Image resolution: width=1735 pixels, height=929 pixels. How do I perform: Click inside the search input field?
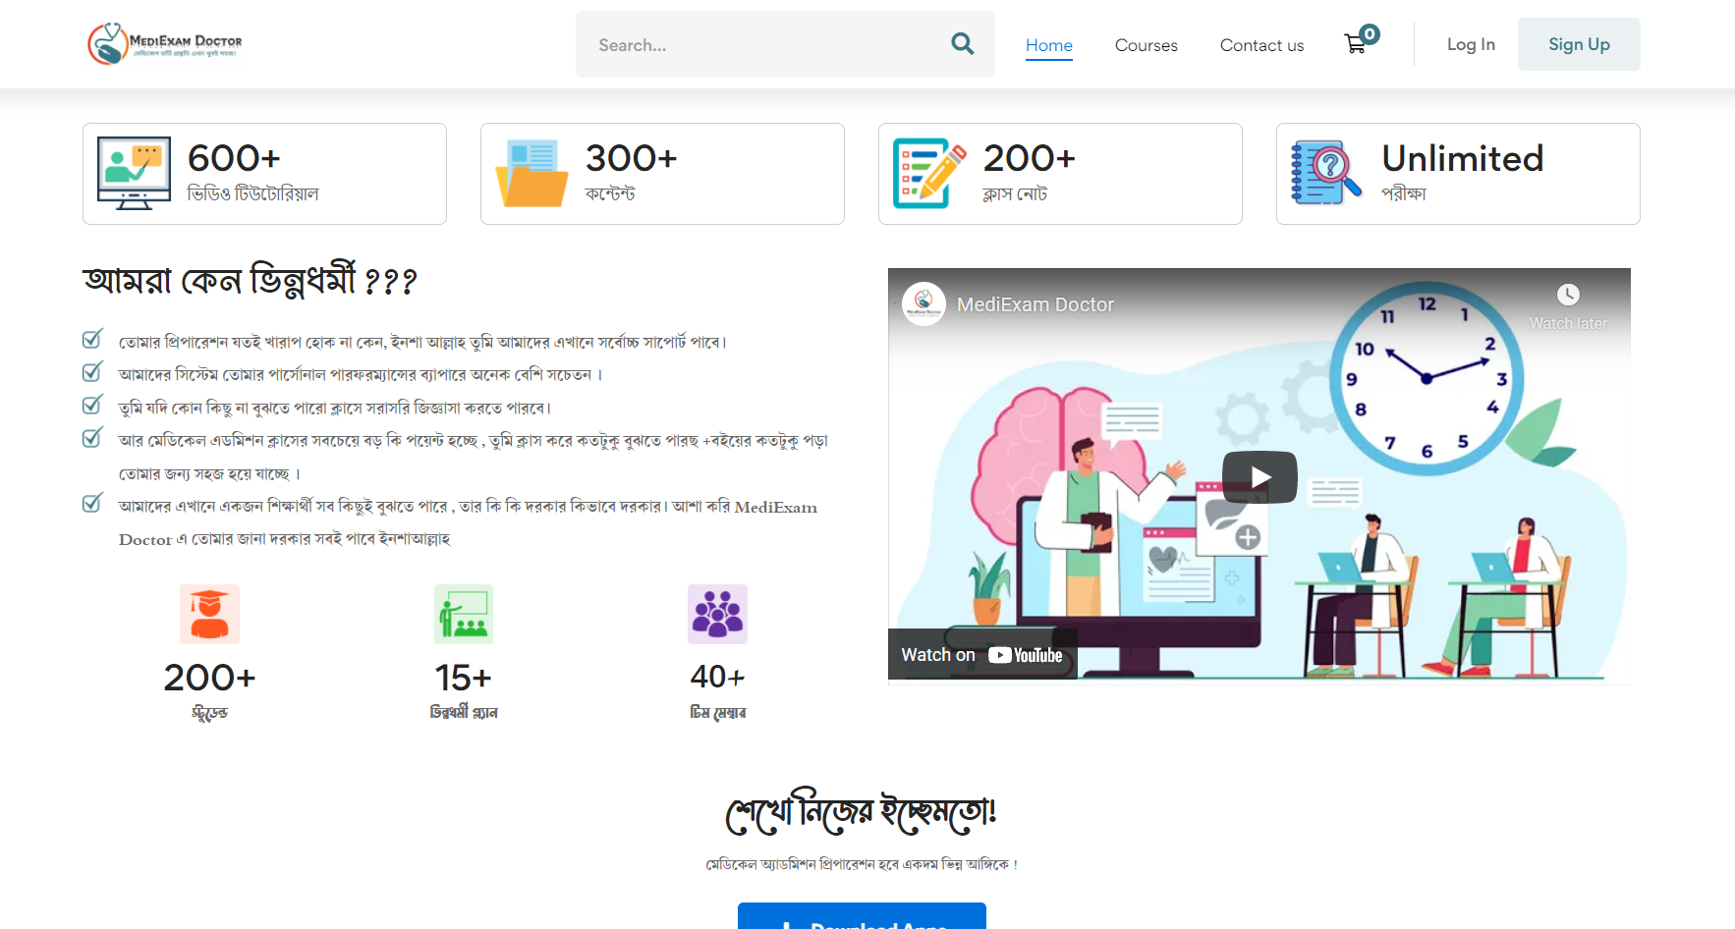tap(766, 44)
